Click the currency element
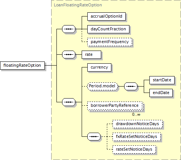181x160 pixels. click(x=99, y=67)
